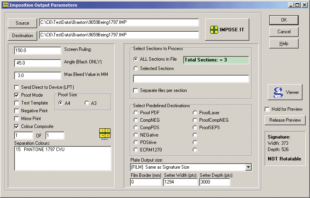Choose Selected Sections radio option
Screen dimensions: 310x198
pos(136,68)
